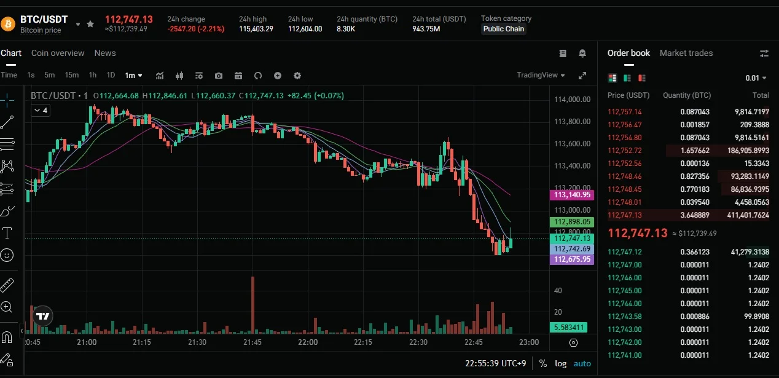The image size is (779, 378).
Task: Click bid price 112,747.12 in order book
Action: point(625,252)
